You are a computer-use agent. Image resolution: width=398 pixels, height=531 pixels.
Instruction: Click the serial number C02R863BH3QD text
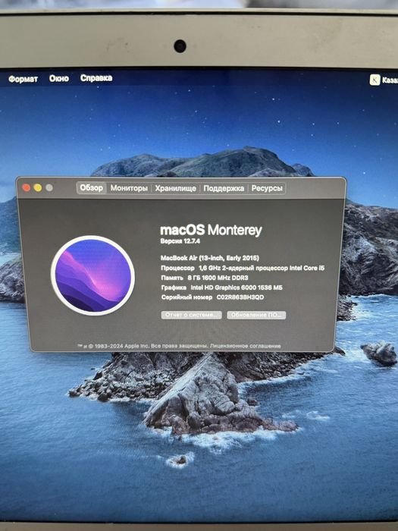click(x=240, y=297)
